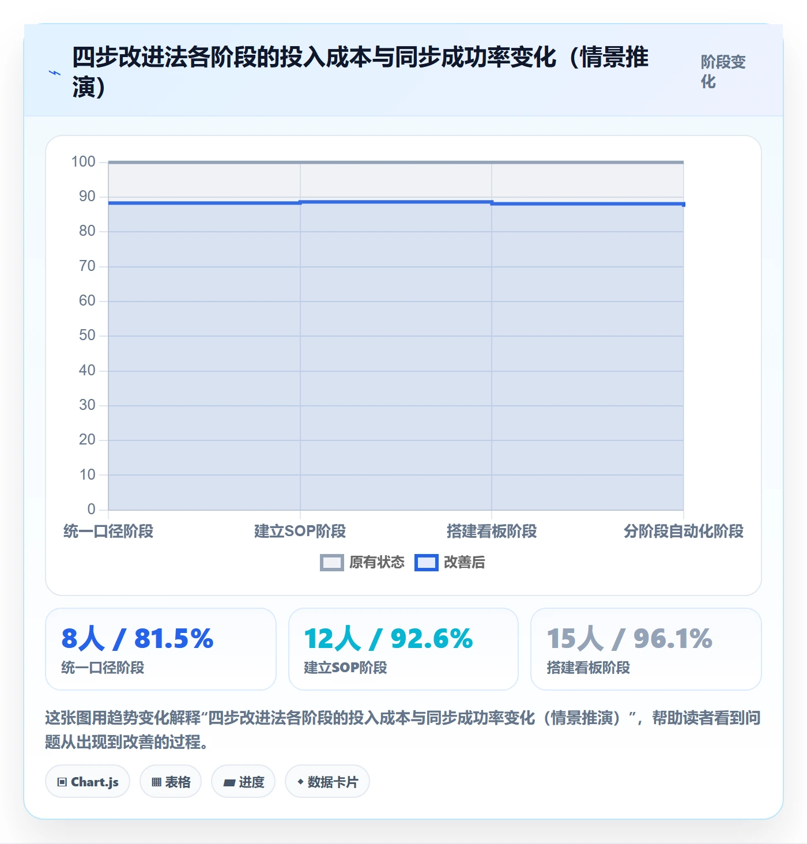Click the description paragraph starting 这张图用趋势变化
This screenshot has width=807, height=844.
403,730
